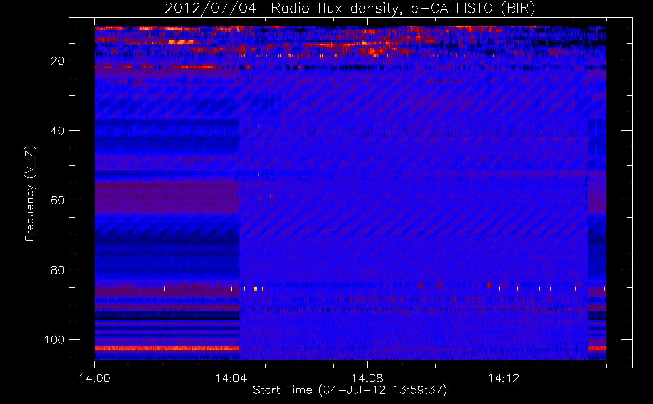Click the 60 frequency tick label
Image resolution: width=653 pixels, height=404 pixels.
[x=58, y=200]
